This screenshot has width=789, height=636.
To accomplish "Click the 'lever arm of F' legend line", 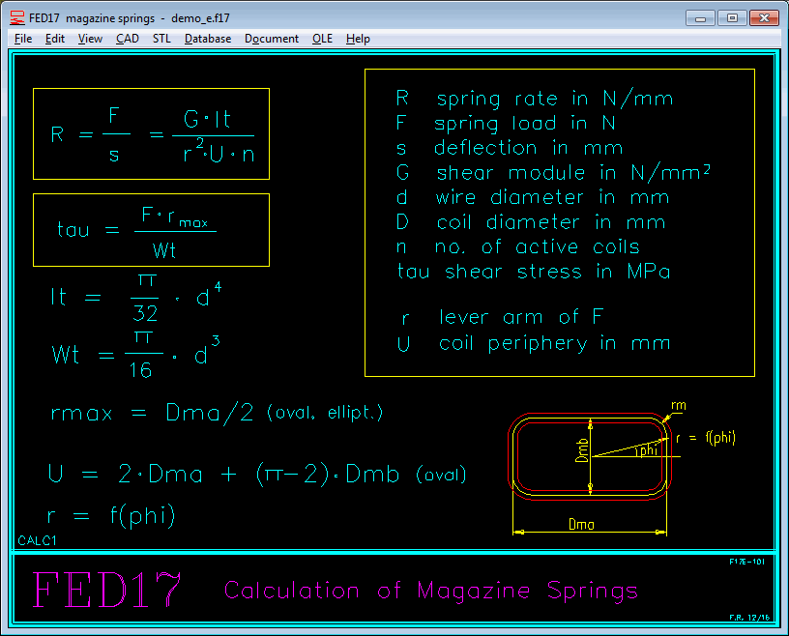I will click(x=502, y=317).
